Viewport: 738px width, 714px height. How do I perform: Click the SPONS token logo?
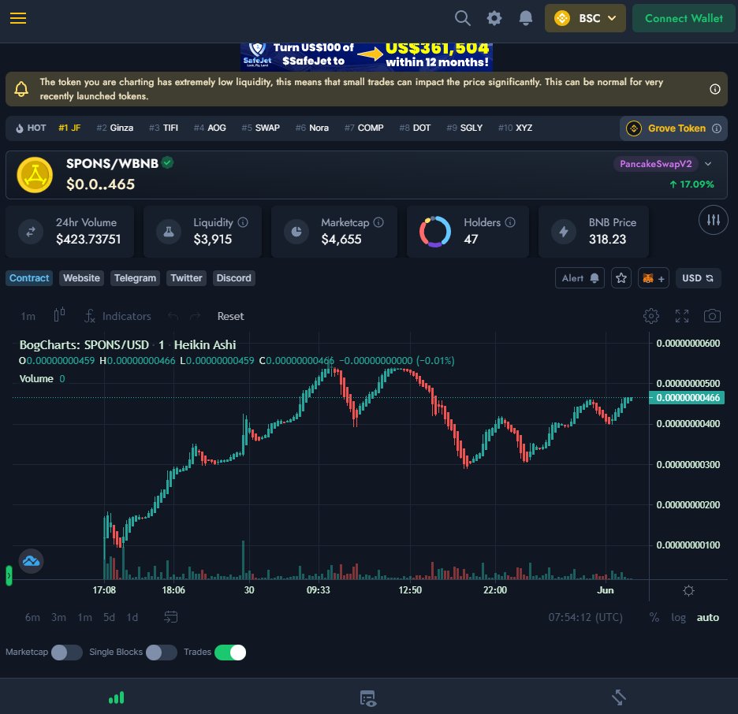point(35,175)
